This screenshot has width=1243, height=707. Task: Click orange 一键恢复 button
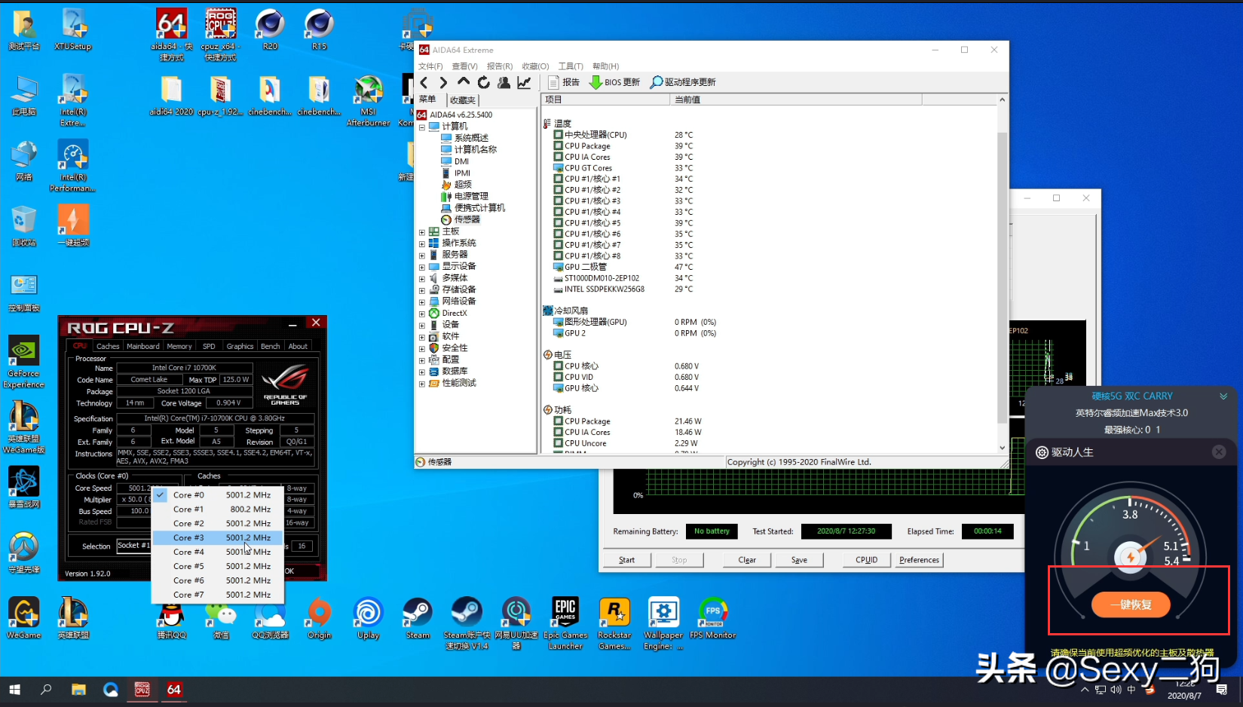coord(1131,604)
